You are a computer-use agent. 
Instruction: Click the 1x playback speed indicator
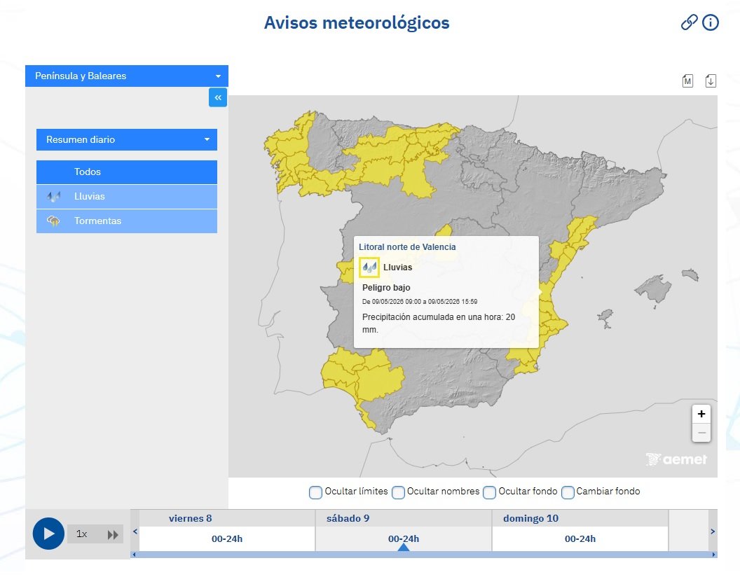pyautogui.click(x=82, y=534)
